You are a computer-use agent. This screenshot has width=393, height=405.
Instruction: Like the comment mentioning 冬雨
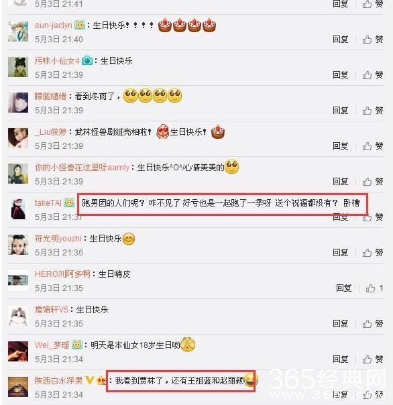(372, 111)
